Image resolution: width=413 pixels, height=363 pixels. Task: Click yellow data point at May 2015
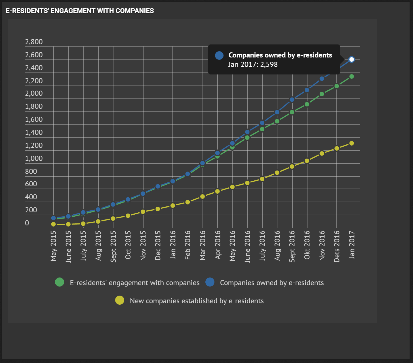[x=53, y=224]
